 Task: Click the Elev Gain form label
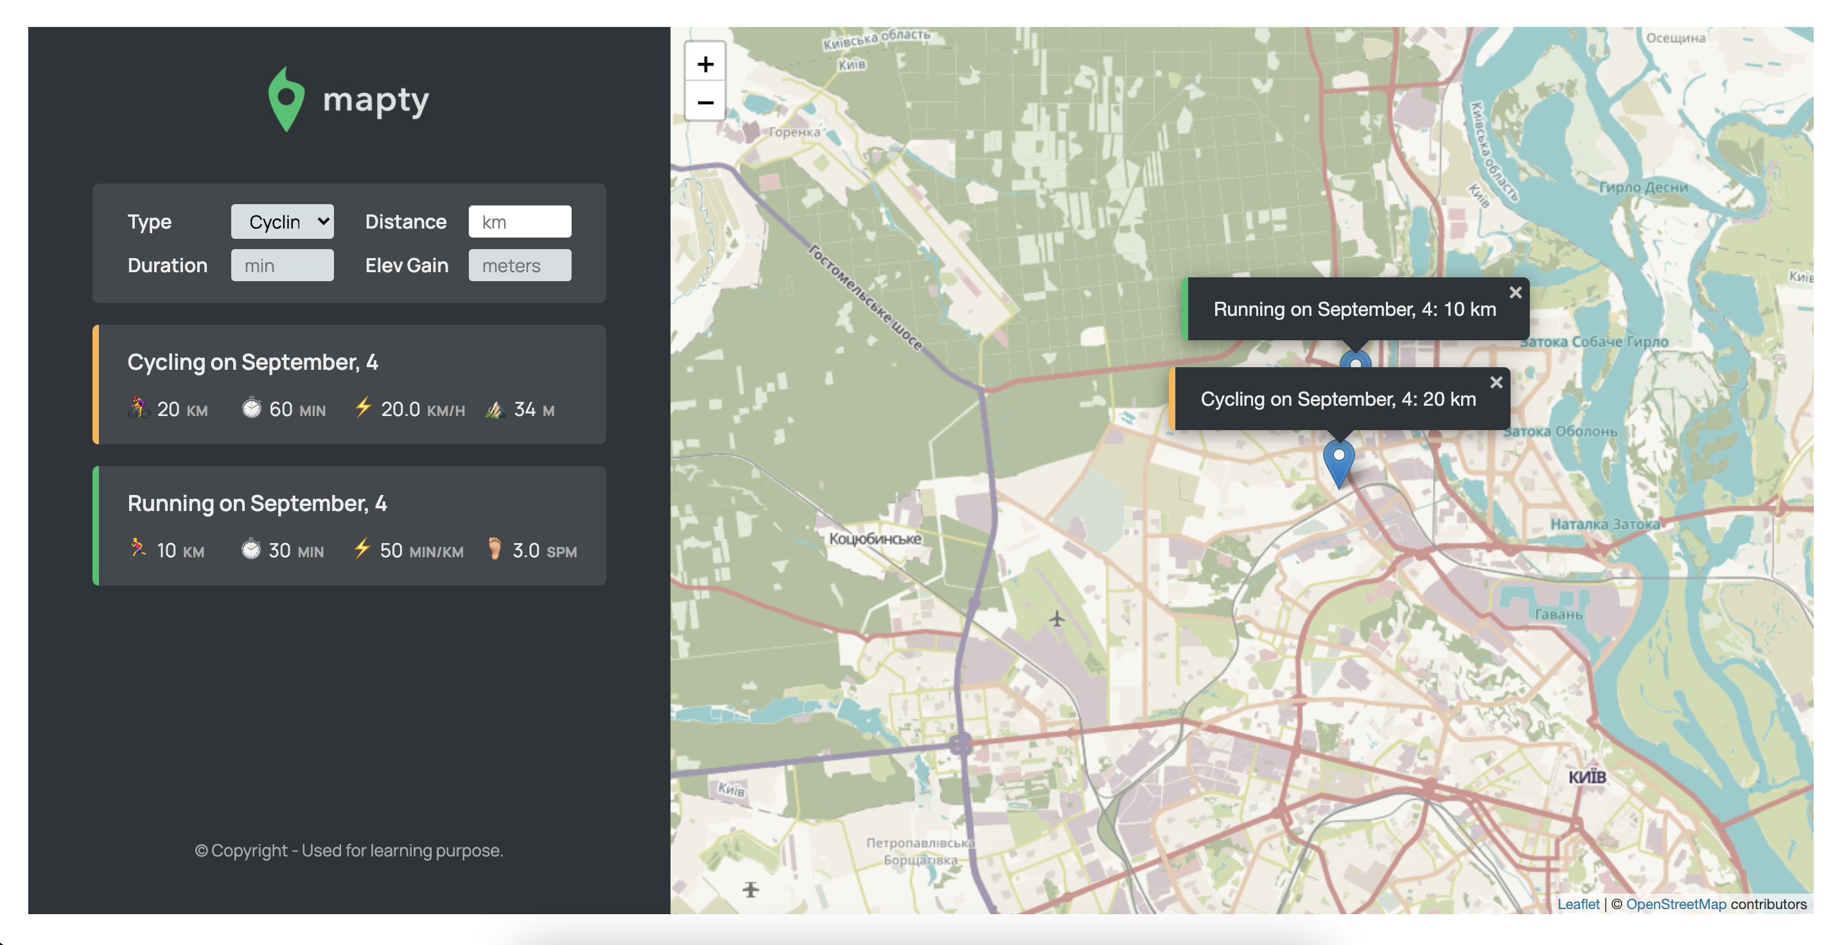click(407, 265)
